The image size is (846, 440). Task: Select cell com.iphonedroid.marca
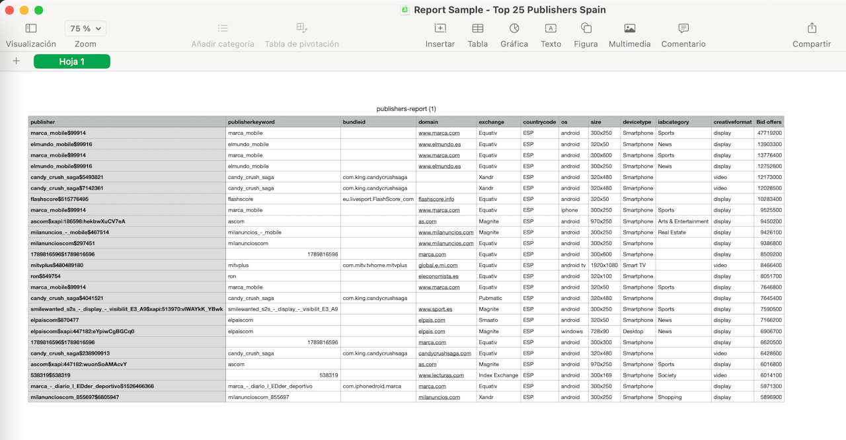point(378,386)
